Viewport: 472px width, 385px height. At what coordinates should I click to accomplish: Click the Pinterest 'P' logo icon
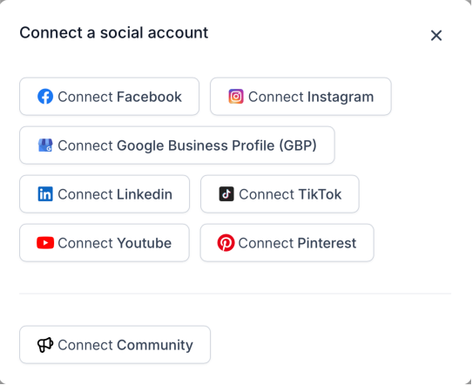coord(226,243)
